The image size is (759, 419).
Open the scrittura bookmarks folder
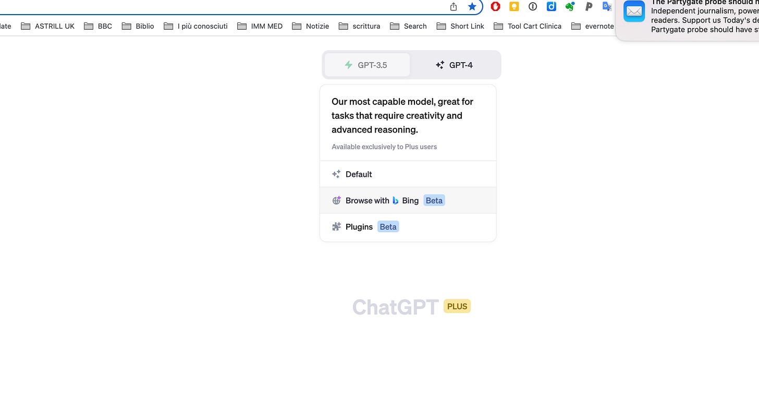pos(360,26)
